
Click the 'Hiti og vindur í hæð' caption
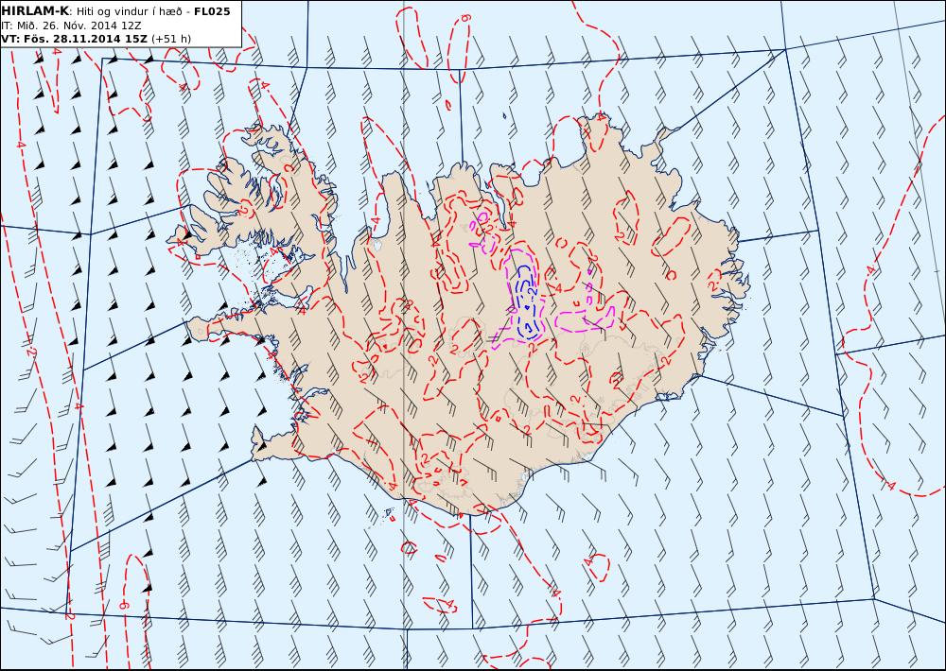[x=129, y=12]
